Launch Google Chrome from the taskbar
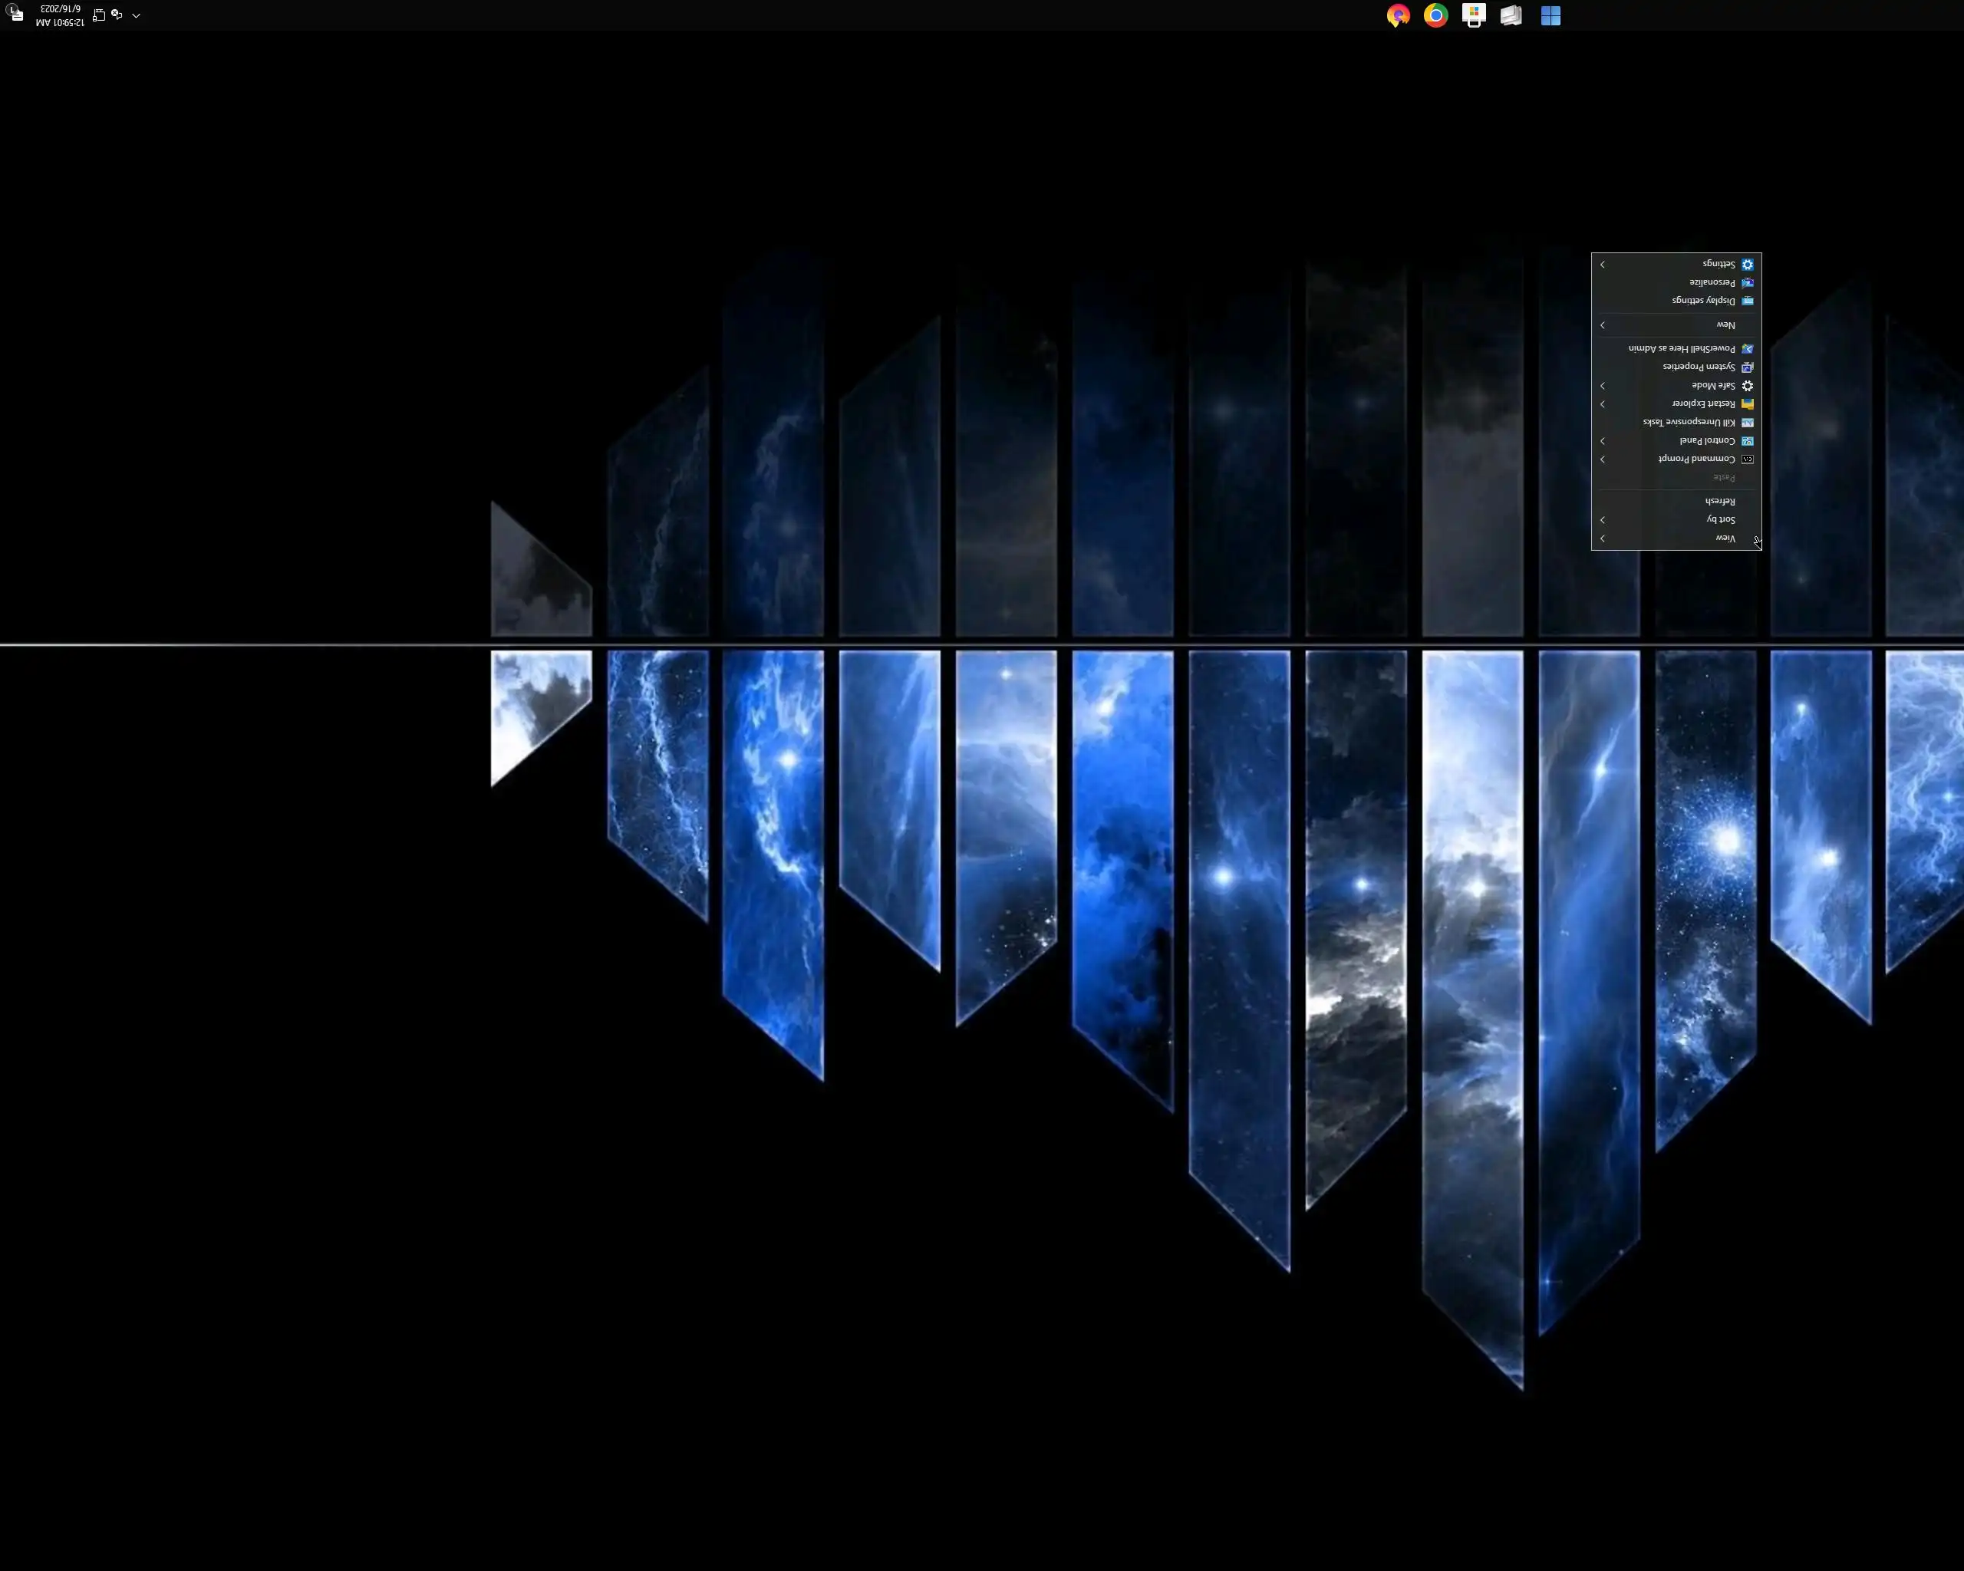Screen dimensions: 1964x1571 coord(1435,15)
